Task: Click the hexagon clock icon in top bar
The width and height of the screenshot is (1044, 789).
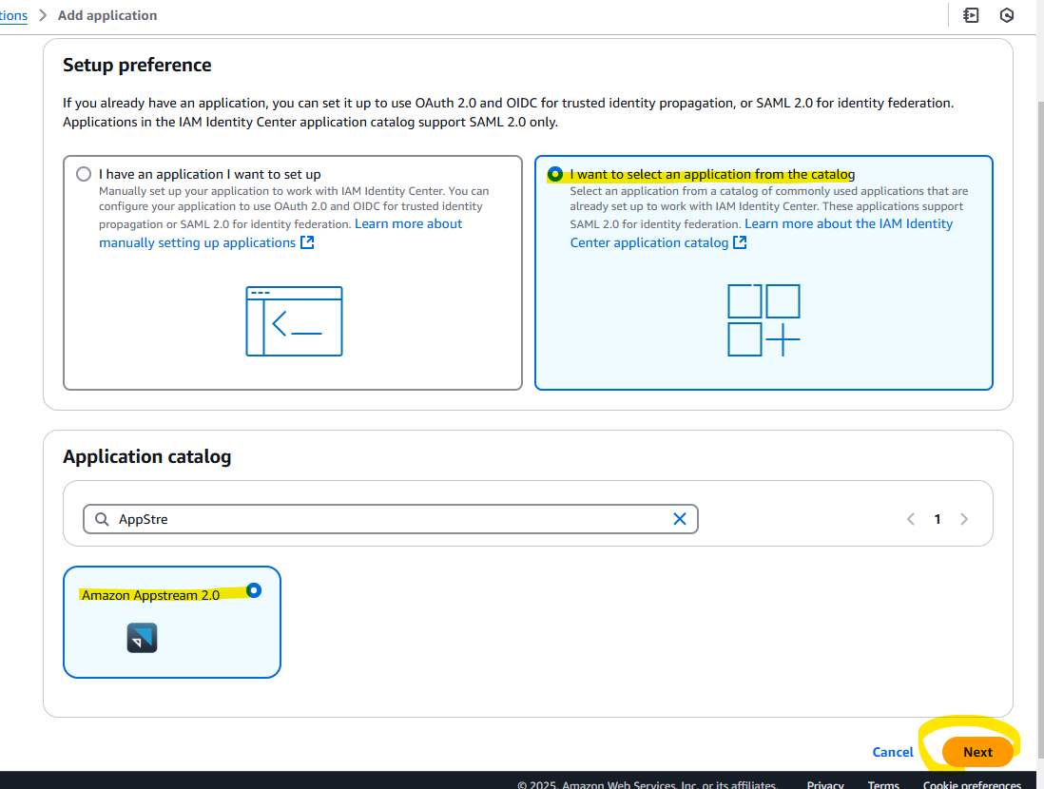Action: pyautogui.click(x=1006, y=14)
